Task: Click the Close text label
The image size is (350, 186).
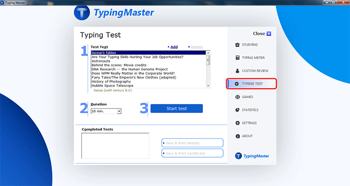Action: point(259,34)
